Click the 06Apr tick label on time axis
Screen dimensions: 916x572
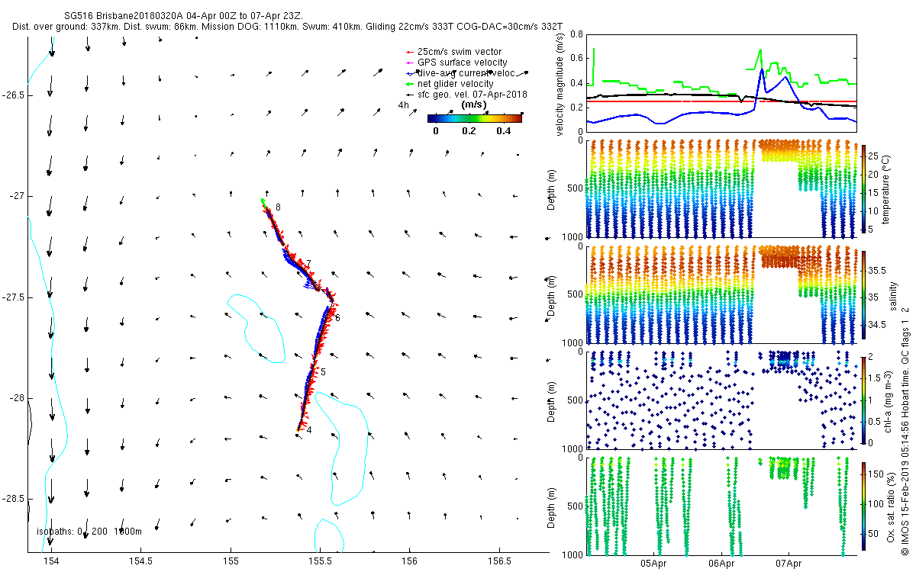click(x=721, y=564)
